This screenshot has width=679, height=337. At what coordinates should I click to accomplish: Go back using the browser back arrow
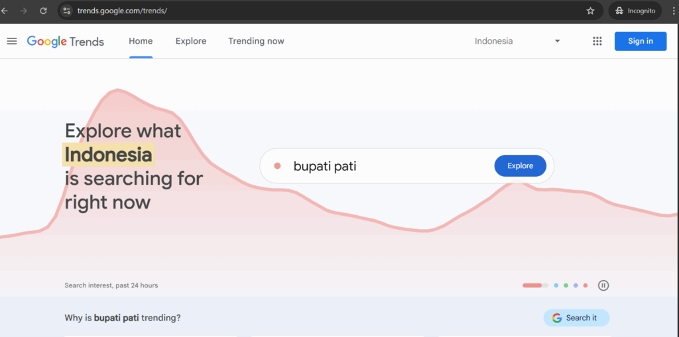pos(5,11)
